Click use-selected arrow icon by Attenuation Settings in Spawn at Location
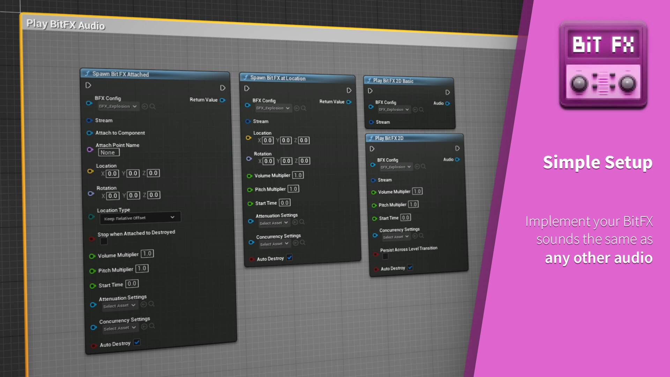 pos(295,222)
